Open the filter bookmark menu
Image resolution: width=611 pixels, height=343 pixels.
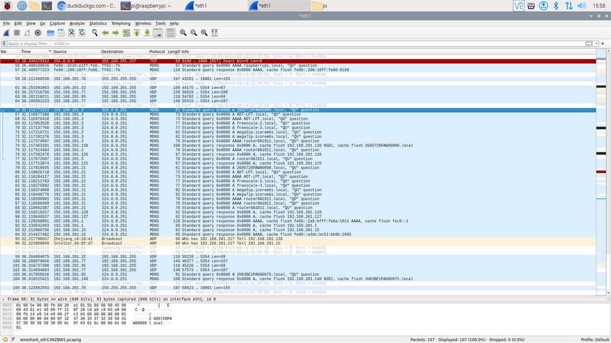[4, 44]
